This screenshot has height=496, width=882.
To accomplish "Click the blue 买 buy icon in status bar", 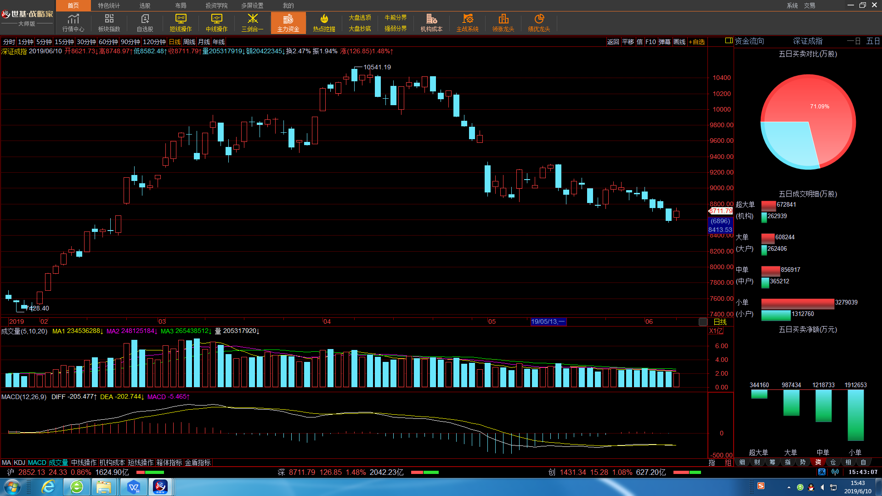I will pyautogui.click(x=822, y=472).
